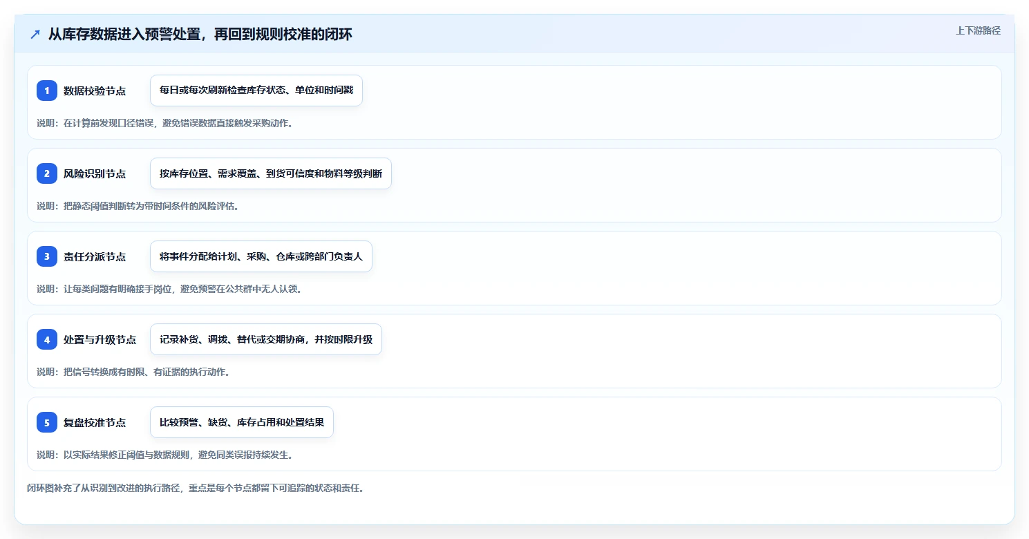Click the arrow icon beside the header title
The image size is (1029, 539).
35,34
